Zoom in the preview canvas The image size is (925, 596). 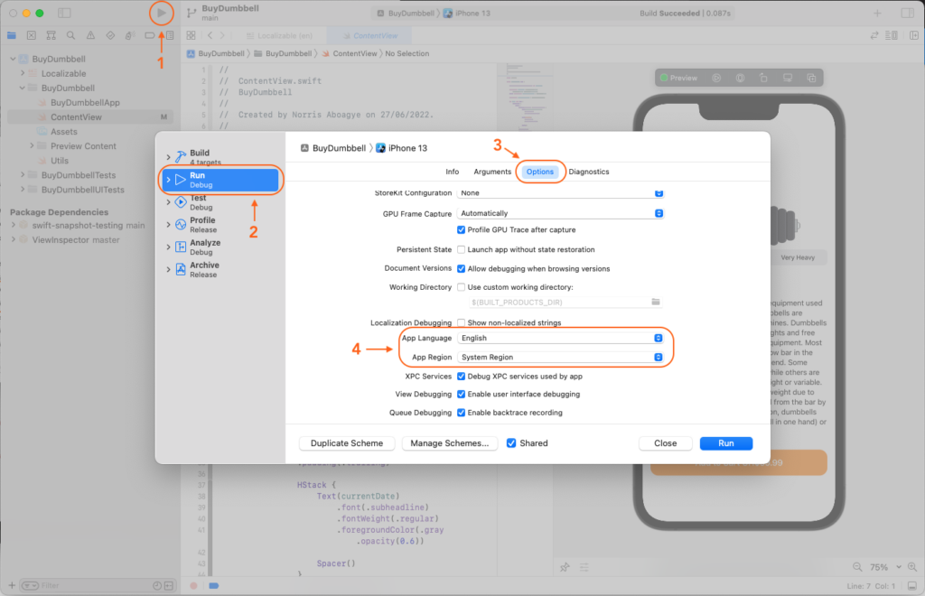point(912,566)
